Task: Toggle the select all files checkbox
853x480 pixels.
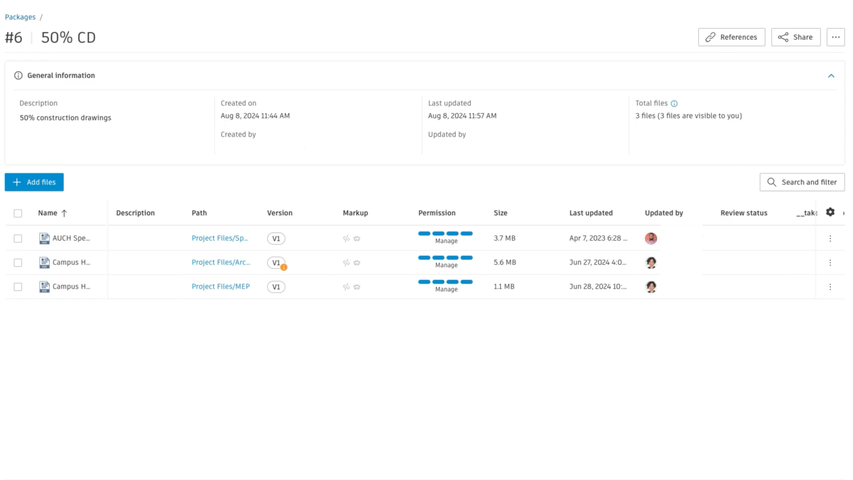Action: click(x=18, y=213)
